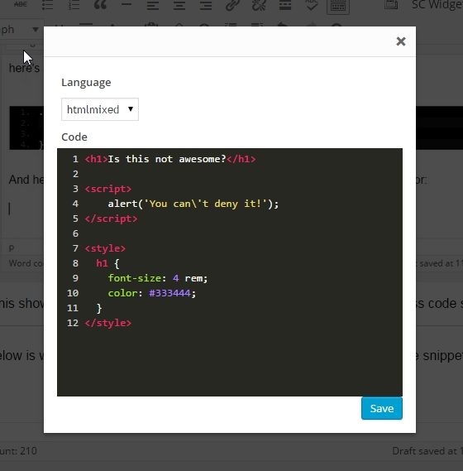Click the '4' value after font-size
This screenshot has width=463, height=471.
click(176, 278)
